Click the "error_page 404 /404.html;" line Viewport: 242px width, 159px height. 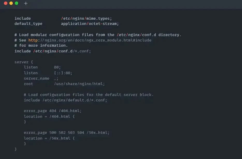[53, 111]
